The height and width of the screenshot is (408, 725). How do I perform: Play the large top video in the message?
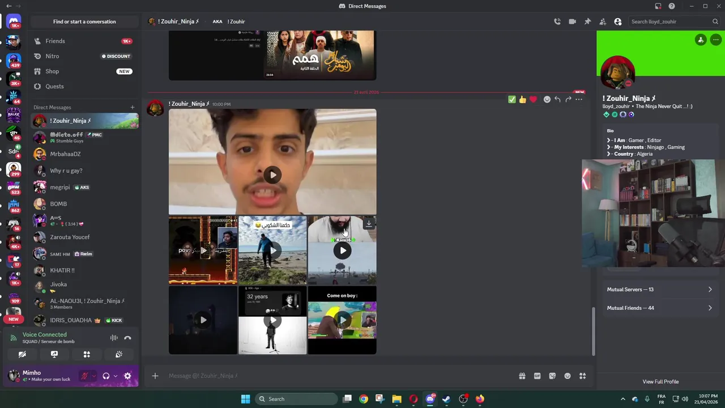pyautogui.click(x=272, y=175)
